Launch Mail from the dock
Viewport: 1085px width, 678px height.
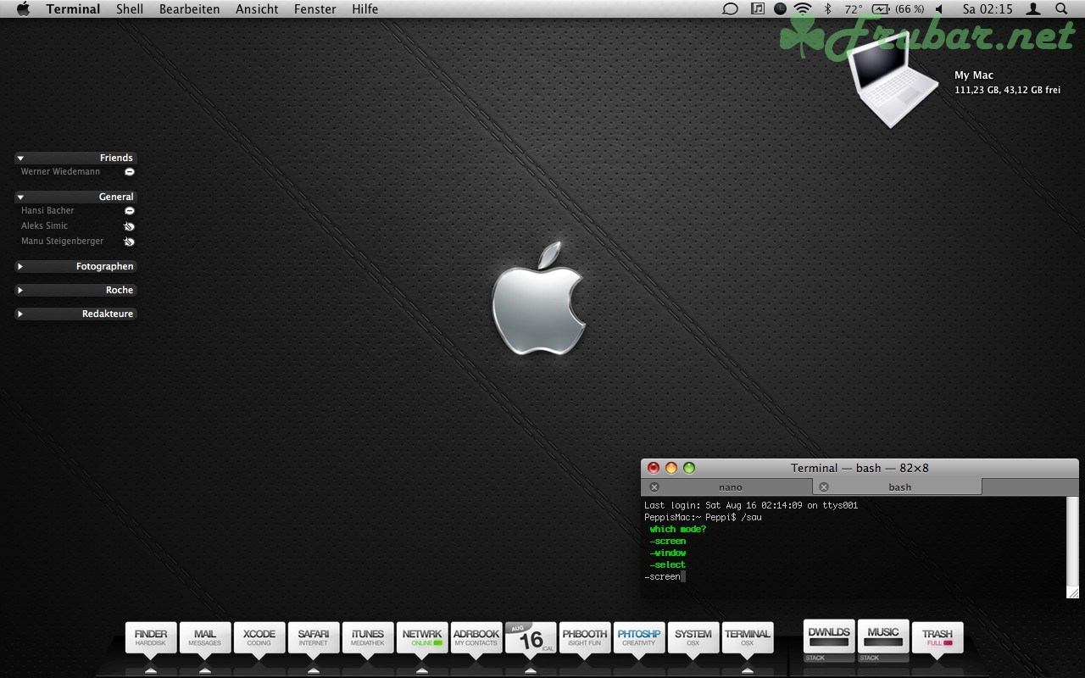(205, 638)
